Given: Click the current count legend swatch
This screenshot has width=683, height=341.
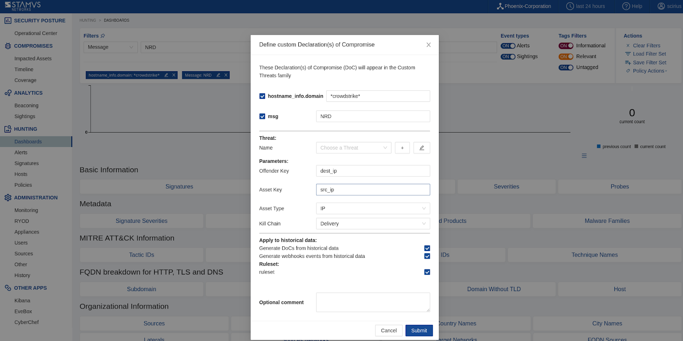Looking at the screenshot, I should (x=636, y=147).
